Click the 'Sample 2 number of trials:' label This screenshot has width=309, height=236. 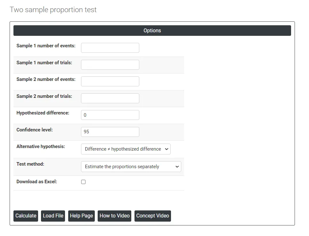[x=44, y=96]
